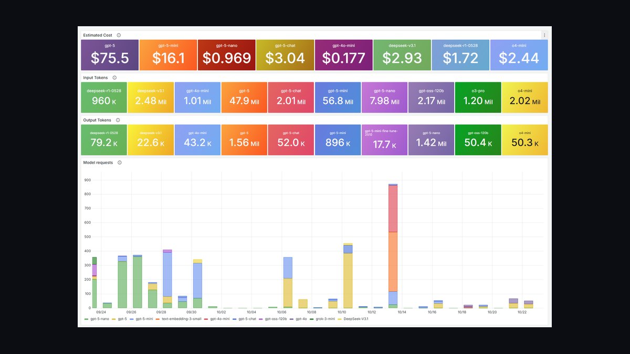Click the gpt-5-chat 2.01 Mil input tile
This screenshot has height=354, width=630.
pos(291,98)
